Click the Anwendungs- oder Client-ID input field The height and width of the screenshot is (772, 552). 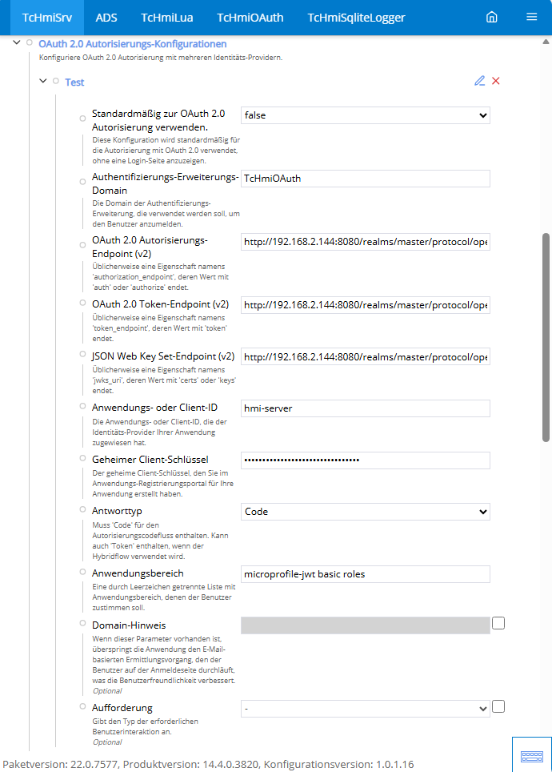point(366,408)
